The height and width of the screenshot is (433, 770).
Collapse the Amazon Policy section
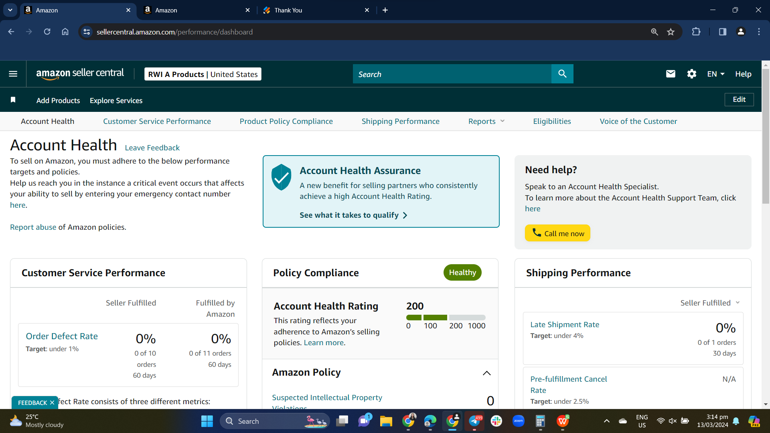click(x=486, y=373)
